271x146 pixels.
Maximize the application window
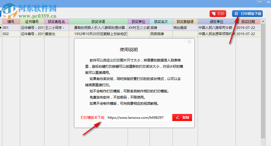259,2
